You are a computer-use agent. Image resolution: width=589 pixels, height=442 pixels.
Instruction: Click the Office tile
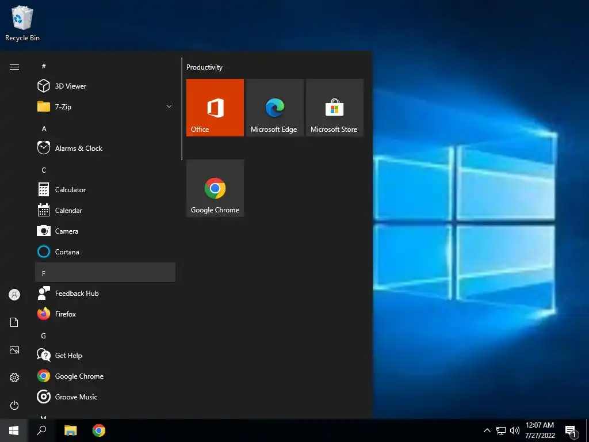215,108
